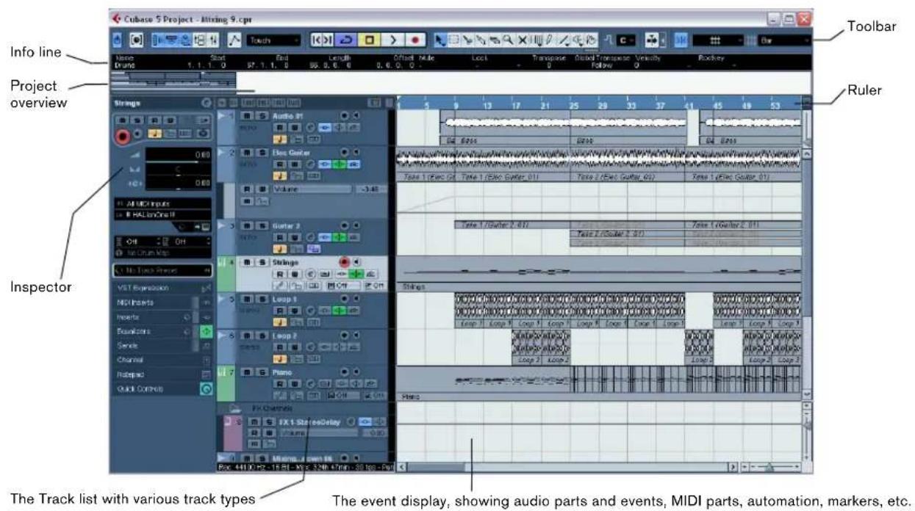Select the Piano track name
Image resolution: width=915 pixels, height=511 pixels.
coord(284,372)
